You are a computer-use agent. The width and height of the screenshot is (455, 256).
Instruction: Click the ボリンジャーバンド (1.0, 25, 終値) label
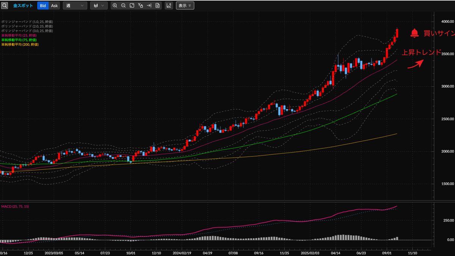pyautogui.click(x=27, y=22)
